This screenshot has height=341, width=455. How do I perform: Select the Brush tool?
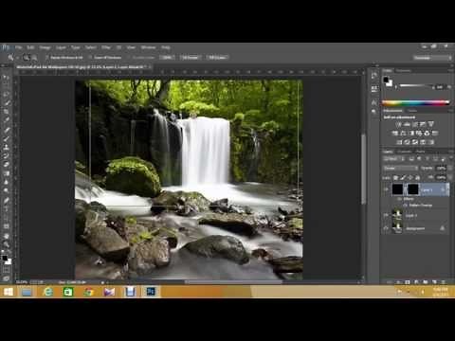6,138
